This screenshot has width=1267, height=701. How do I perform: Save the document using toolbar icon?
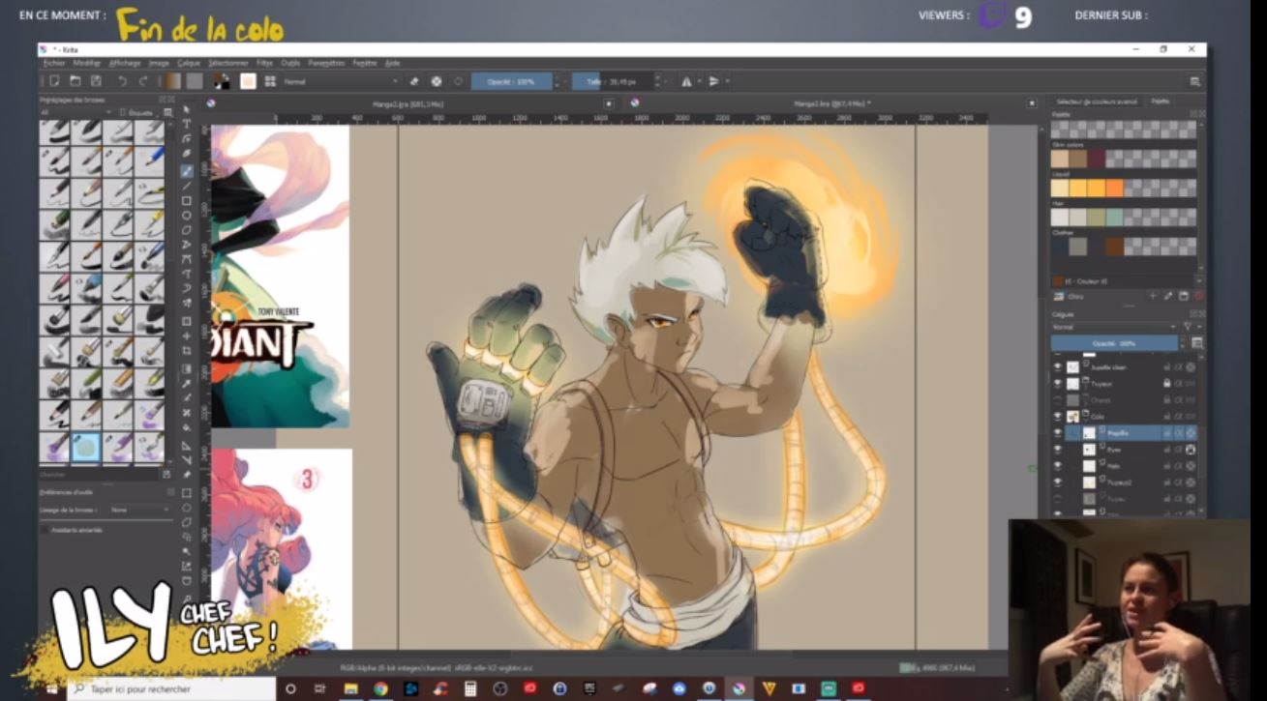pos(95,81)
